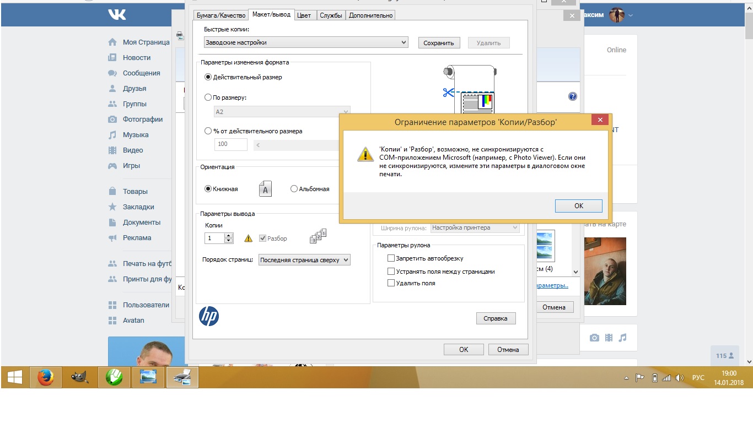
Task: Click the yellow warning icon next to Разбор
Action: coord(248,238)
